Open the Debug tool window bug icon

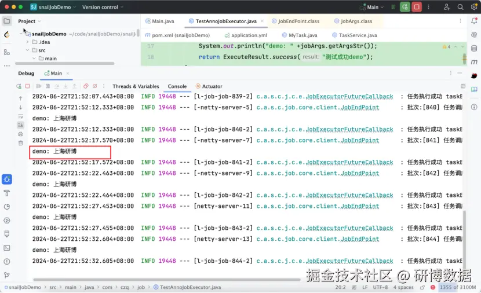[7, 180]
